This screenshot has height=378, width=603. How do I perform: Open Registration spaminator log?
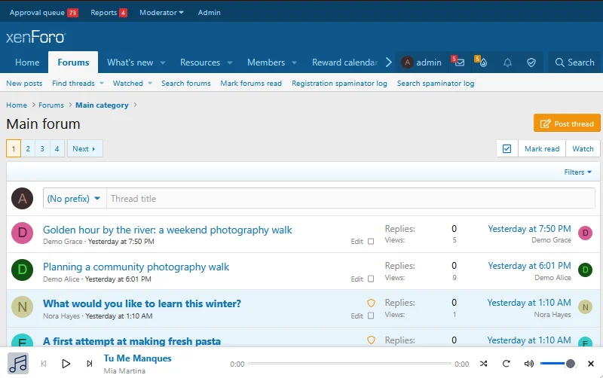coord(339,84)
